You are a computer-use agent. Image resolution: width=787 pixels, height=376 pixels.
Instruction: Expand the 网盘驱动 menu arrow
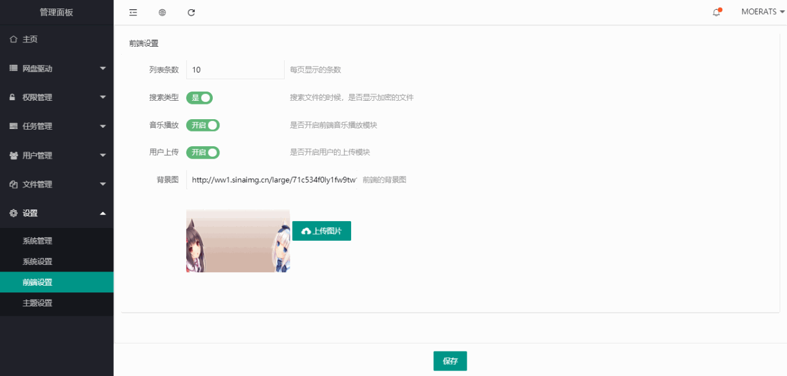(x=103, y=68)
